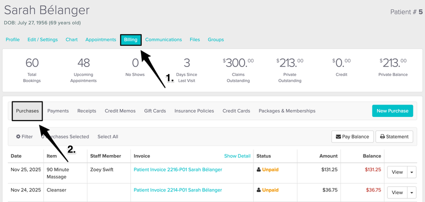
Task: Click the printer Statement button
Action: pyautogui.click(x=394, y=136)
